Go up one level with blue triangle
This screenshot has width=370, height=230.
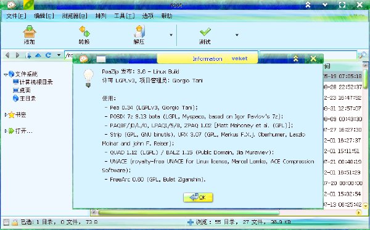coord(38,55)
